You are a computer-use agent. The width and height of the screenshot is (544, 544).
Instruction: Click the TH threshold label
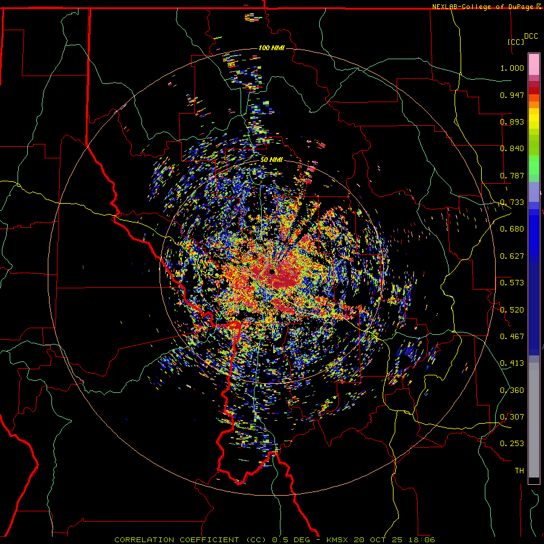pos(519,471)
